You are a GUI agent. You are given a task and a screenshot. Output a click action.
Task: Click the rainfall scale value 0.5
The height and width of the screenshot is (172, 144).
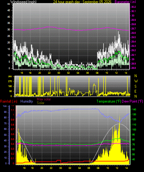pyautogui.click(x=13, y=139)
